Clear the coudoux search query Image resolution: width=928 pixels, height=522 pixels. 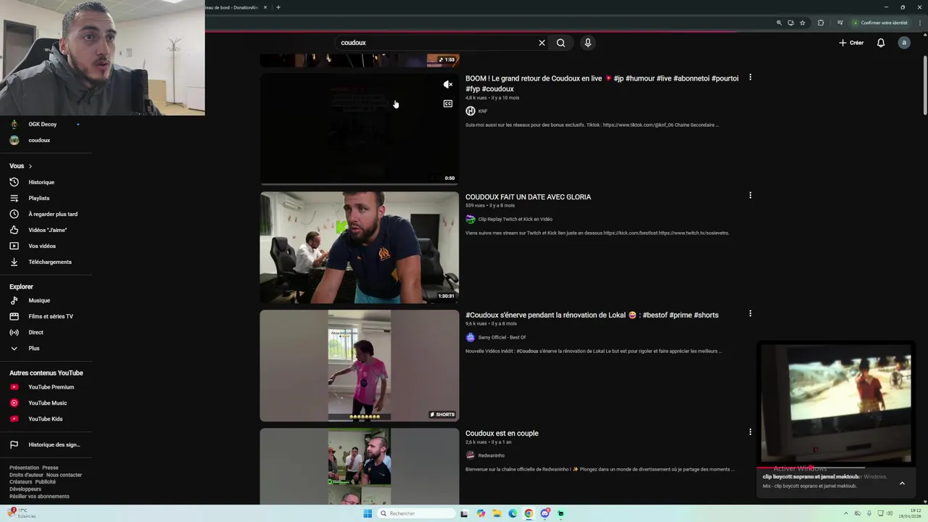pos(542,43)
